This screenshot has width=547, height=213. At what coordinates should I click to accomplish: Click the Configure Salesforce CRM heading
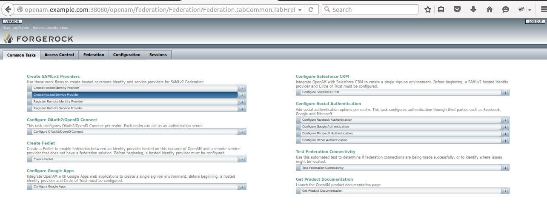click(x=322, y=77)
